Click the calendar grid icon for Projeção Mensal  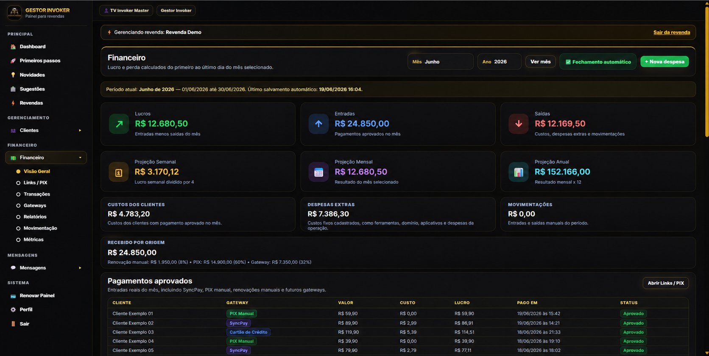(319, 172)
